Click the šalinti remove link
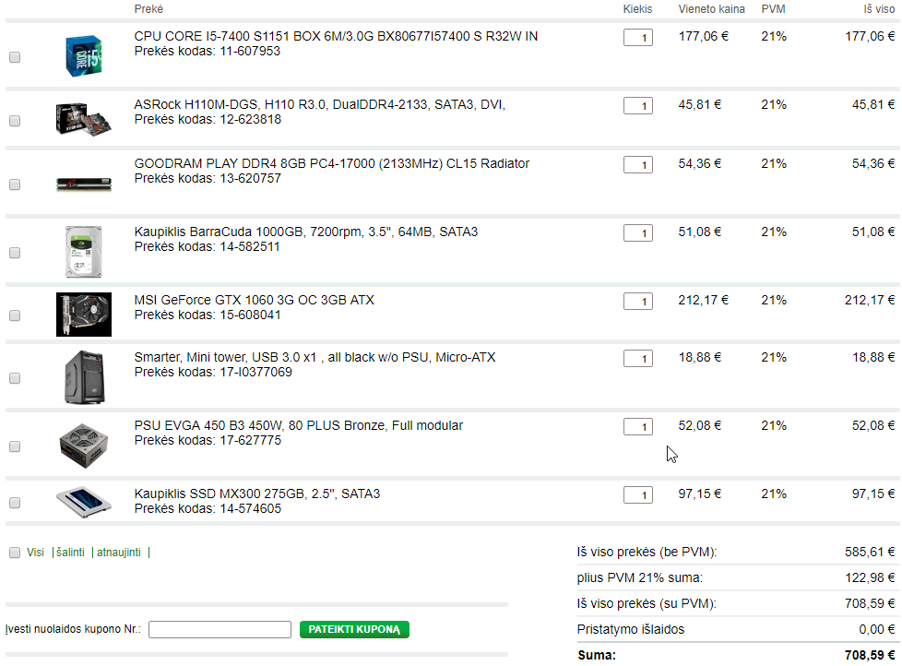 point(70,553)
